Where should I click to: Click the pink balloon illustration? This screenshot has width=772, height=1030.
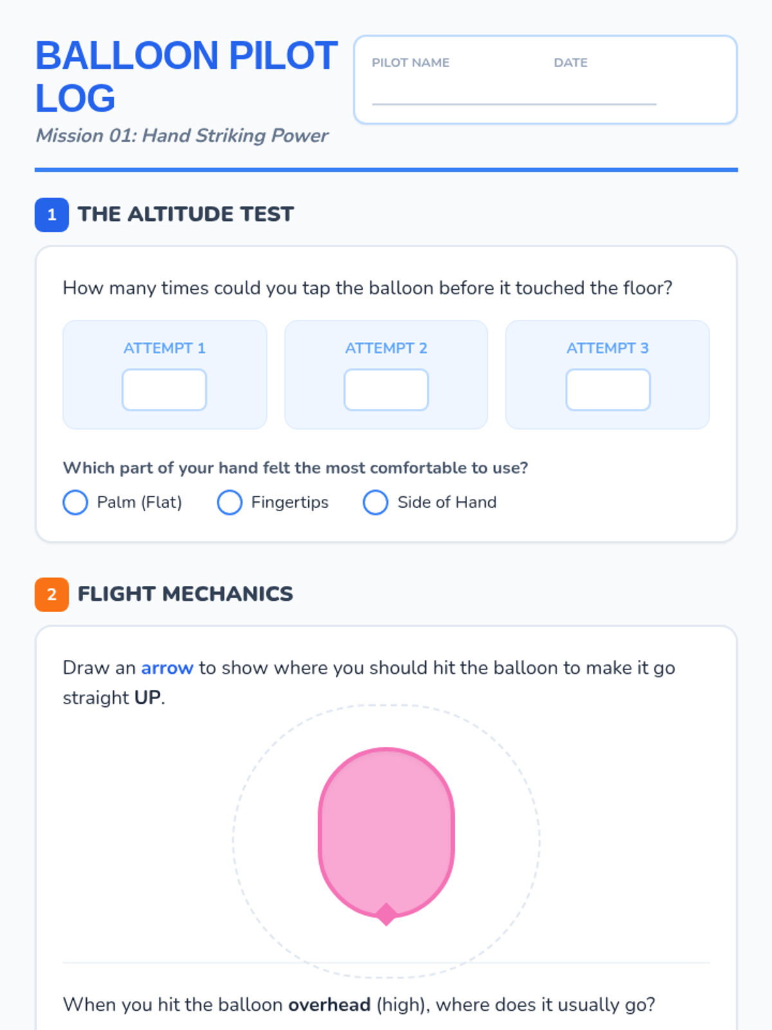click(386, 830)
